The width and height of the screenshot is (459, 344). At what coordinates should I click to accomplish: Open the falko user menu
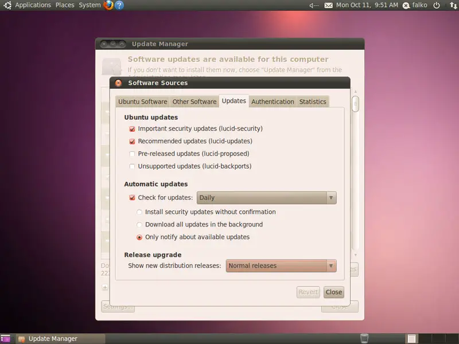(415, 5)
